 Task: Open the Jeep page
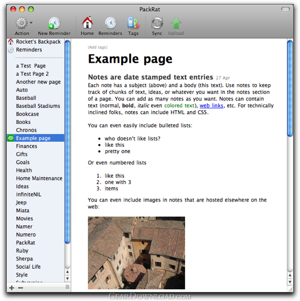pos(21,203)
